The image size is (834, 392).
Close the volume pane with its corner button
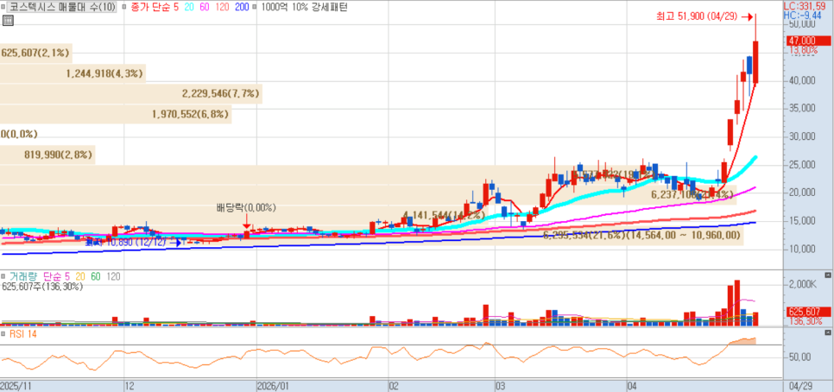point(827,275)
